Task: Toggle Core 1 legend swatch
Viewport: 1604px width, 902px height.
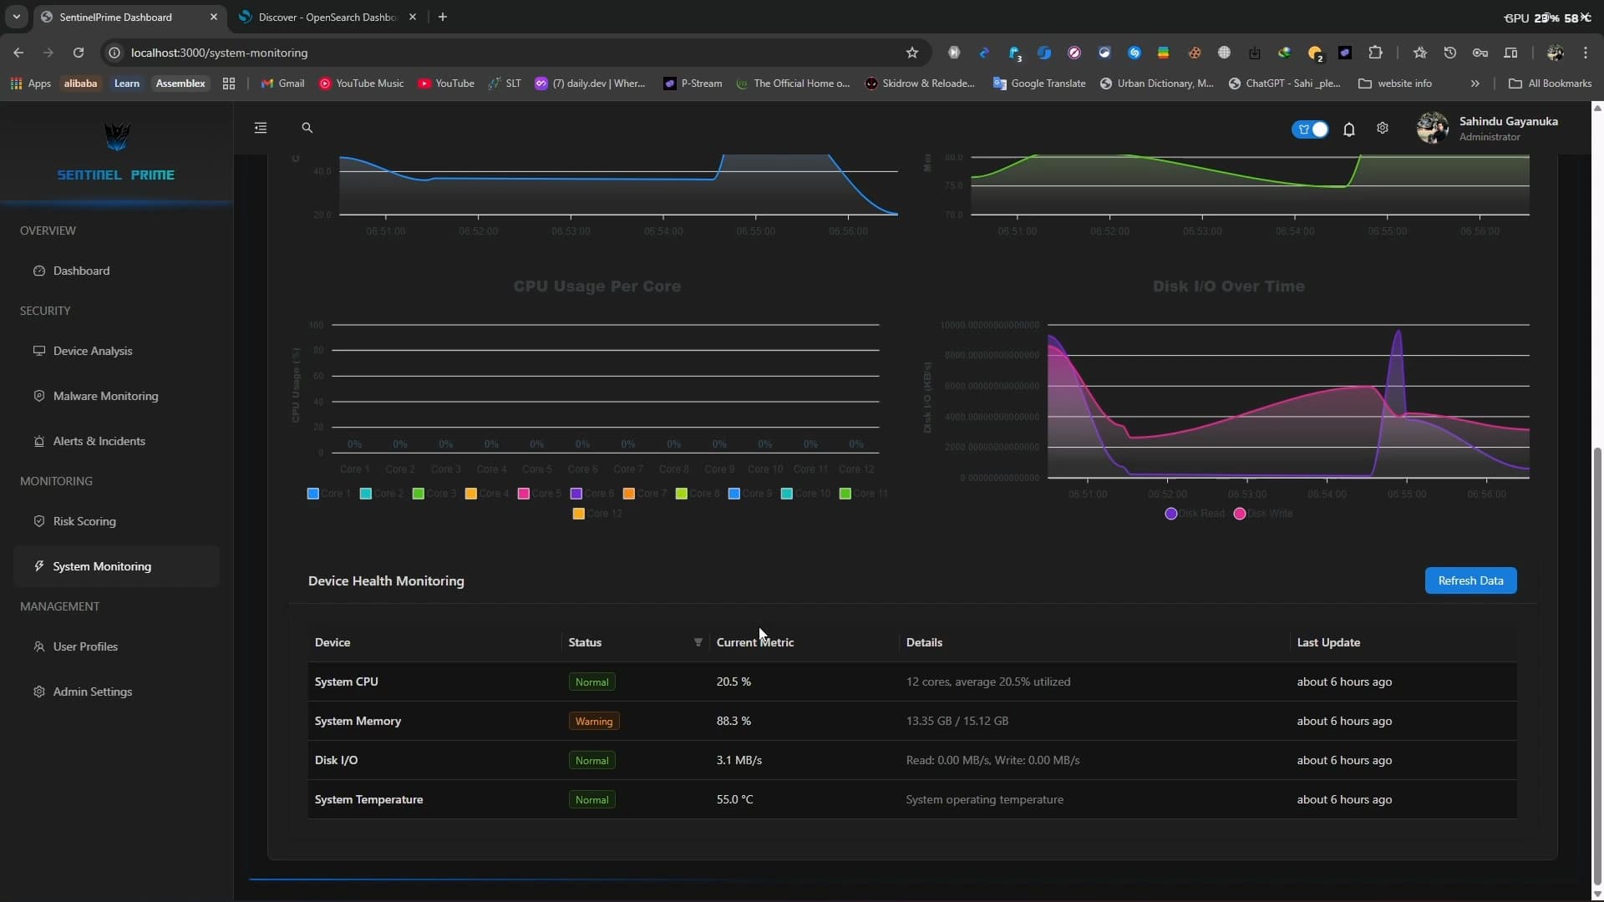Action: tap(313, 494)
